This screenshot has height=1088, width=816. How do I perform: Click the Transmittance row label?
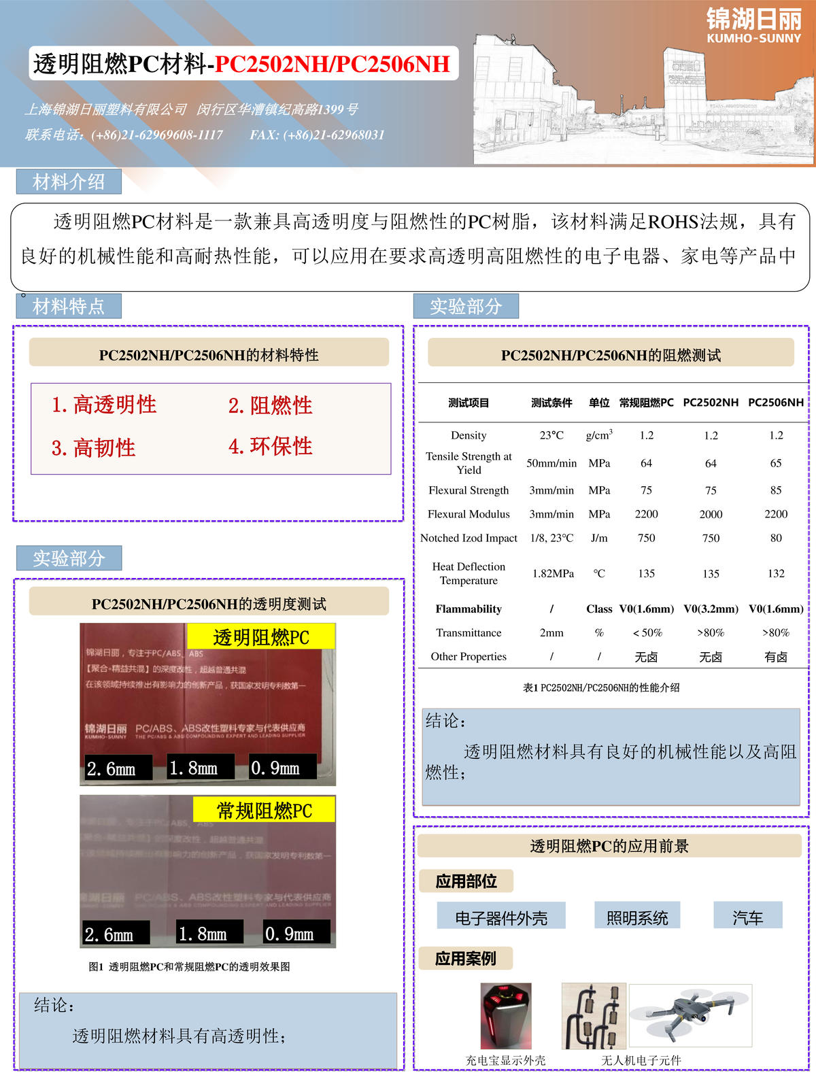tap(469, 632)
